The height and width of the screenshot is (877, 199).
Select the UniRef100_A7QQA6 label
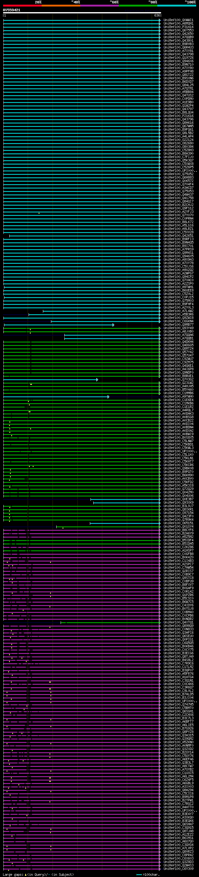[x=178, y=335]
